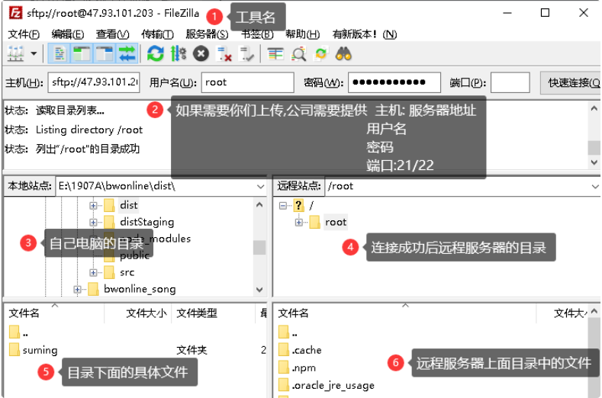Open the 服务器(S) menu
Screen dimensions: 602x398
point(207,34)
